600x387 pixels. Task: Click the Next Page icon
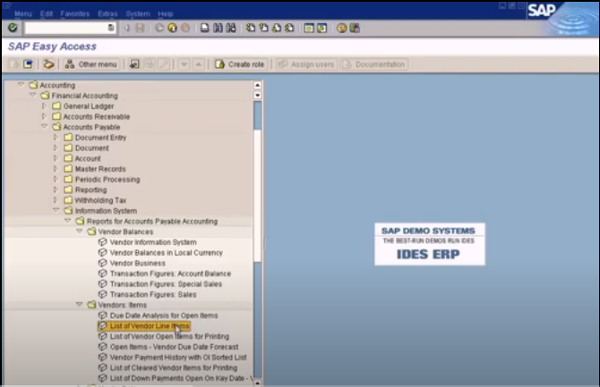(277, 28)
